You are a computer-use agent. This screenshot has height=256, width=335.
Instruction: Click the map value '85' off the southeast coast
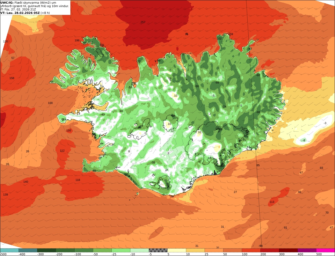tap(258, 165)
